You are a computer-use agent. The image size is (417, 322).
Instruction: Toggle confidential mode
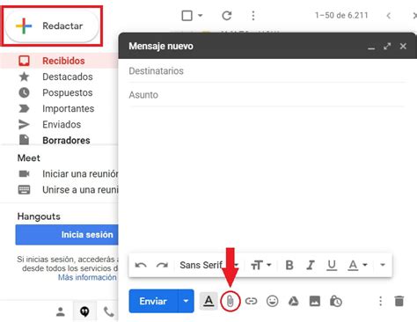tap(336, 301)
